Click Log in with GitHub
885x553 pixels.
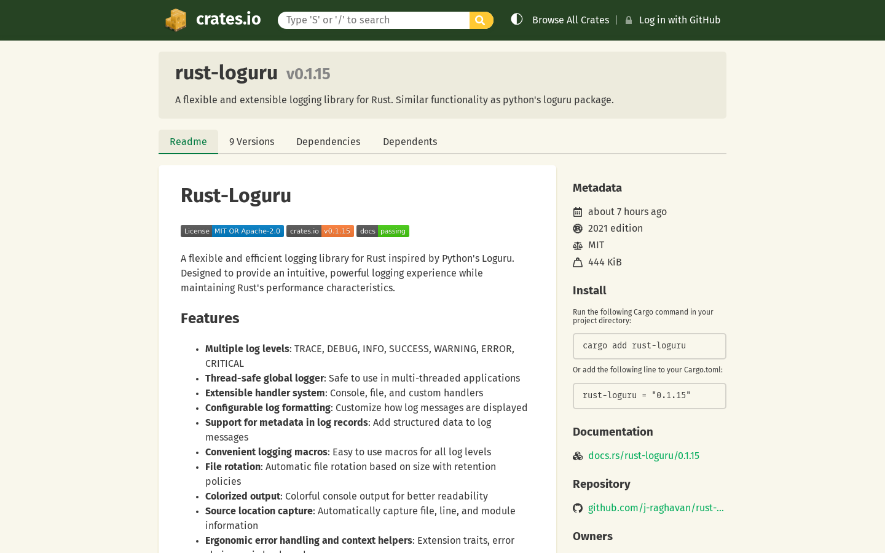point(680,20)
